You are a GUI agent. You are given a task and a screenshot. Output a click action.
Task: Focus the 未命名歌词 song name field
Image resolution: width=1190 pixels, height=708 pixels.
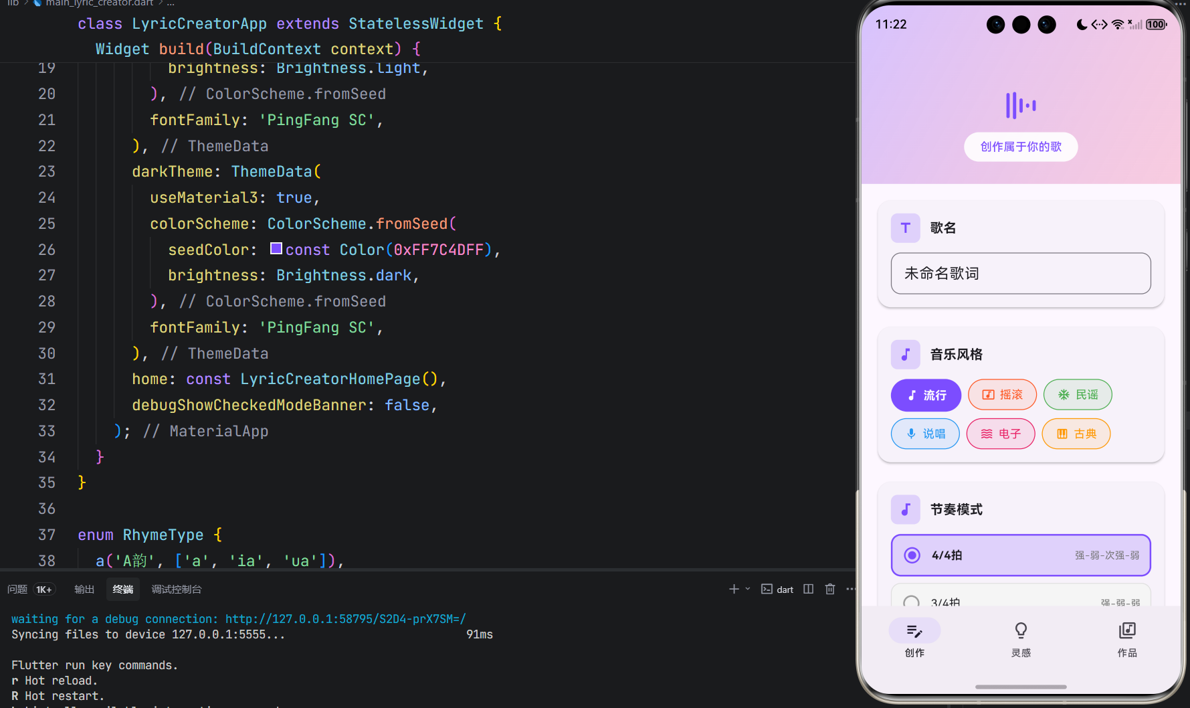tap(1021, 273)
